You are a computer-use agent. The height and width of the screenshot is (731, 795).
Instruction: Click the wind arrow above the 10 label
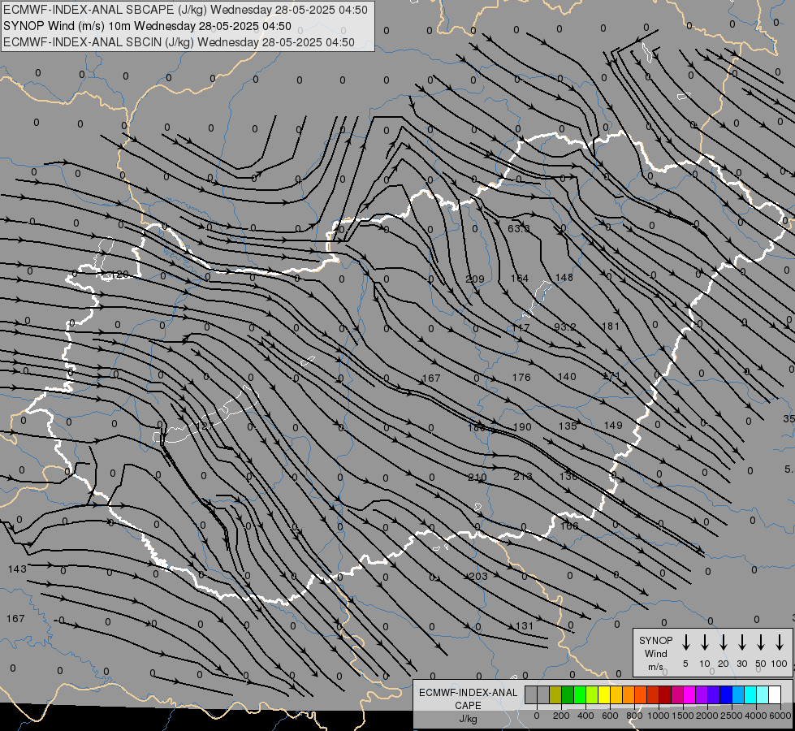pos(704,642)
